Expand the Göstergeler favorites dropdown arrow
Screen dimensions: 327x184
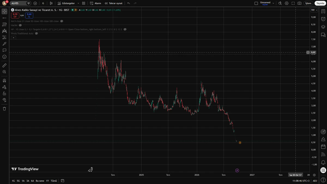tap(78, 3)
